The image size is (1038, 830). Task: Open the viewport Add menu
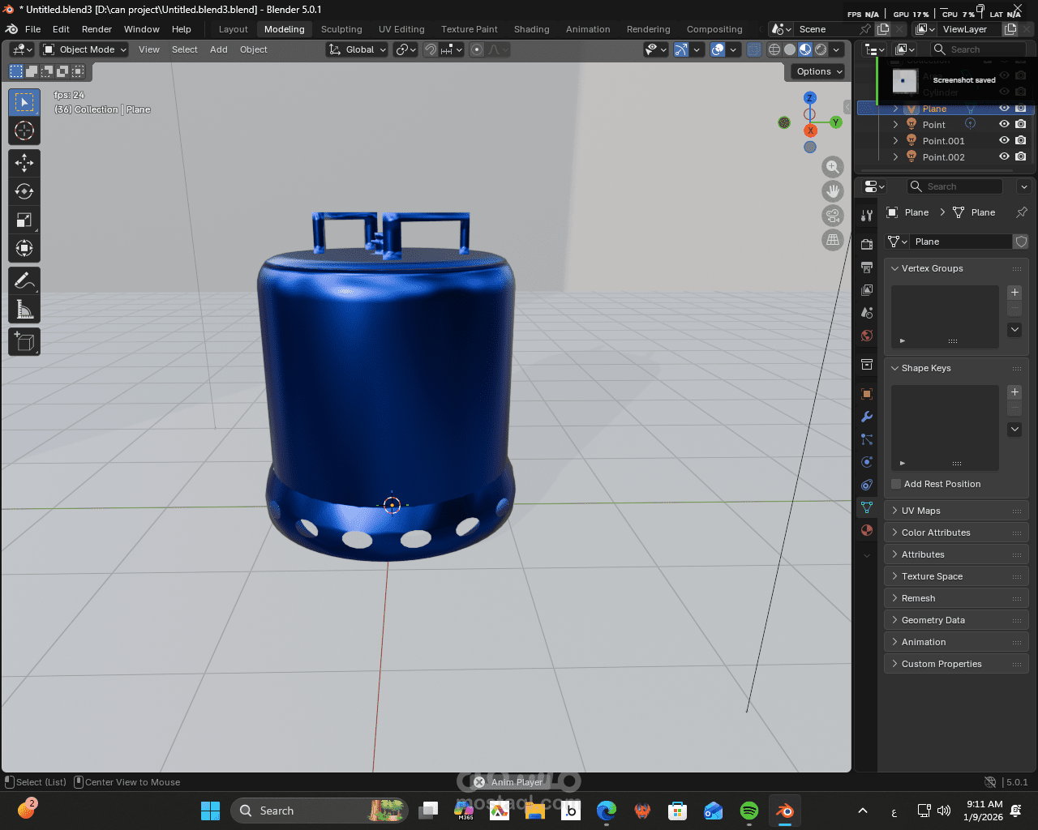click(219, 49)
